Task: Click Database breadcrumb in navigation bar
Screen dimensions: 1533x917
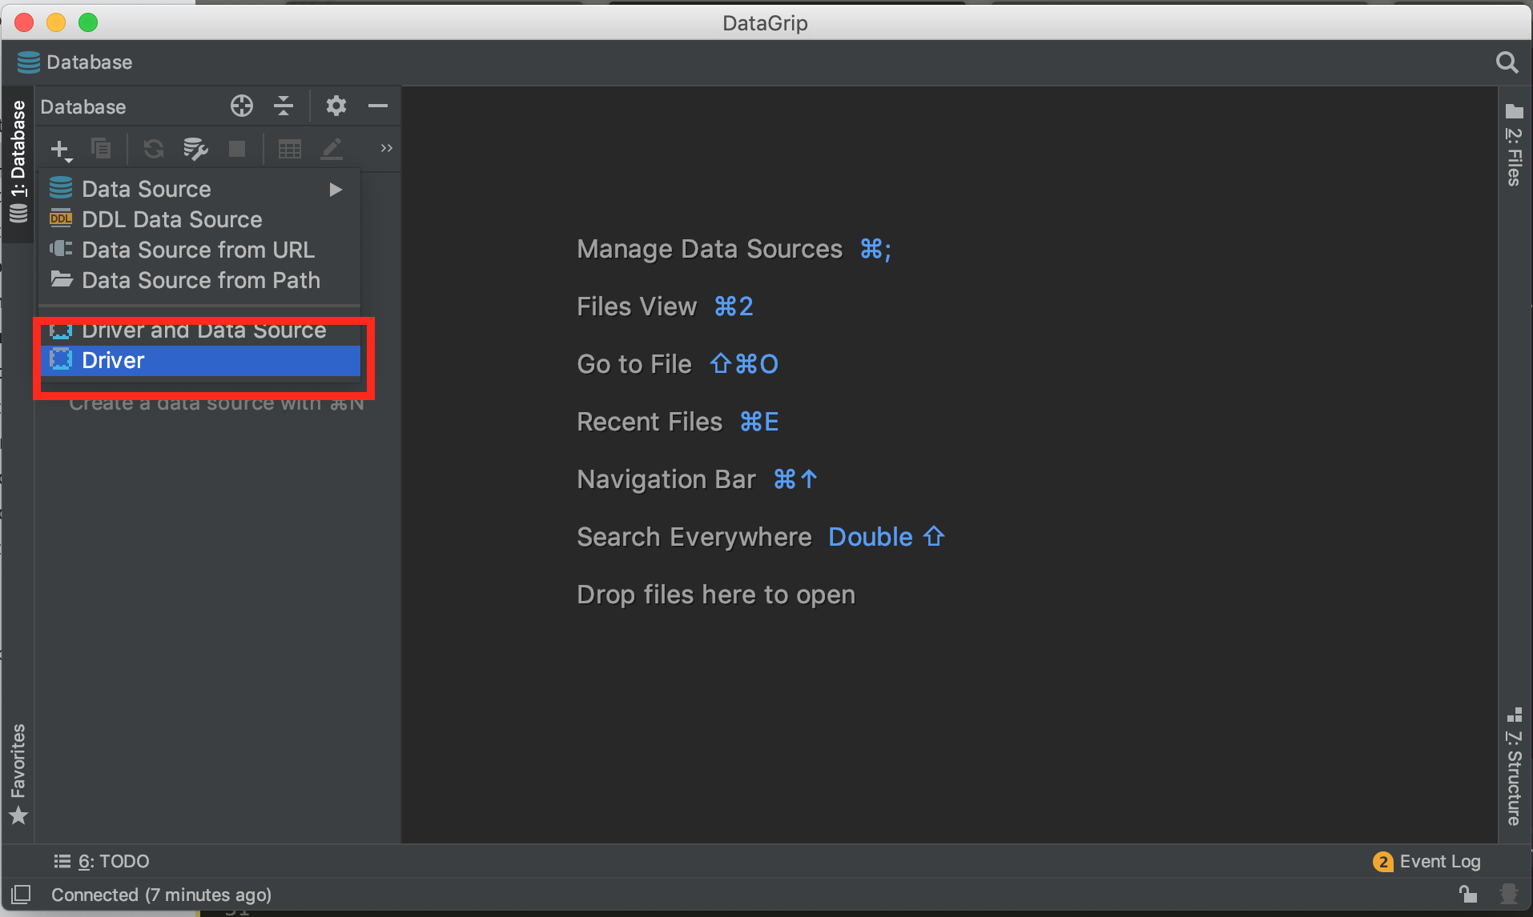Action: [74, 62]
